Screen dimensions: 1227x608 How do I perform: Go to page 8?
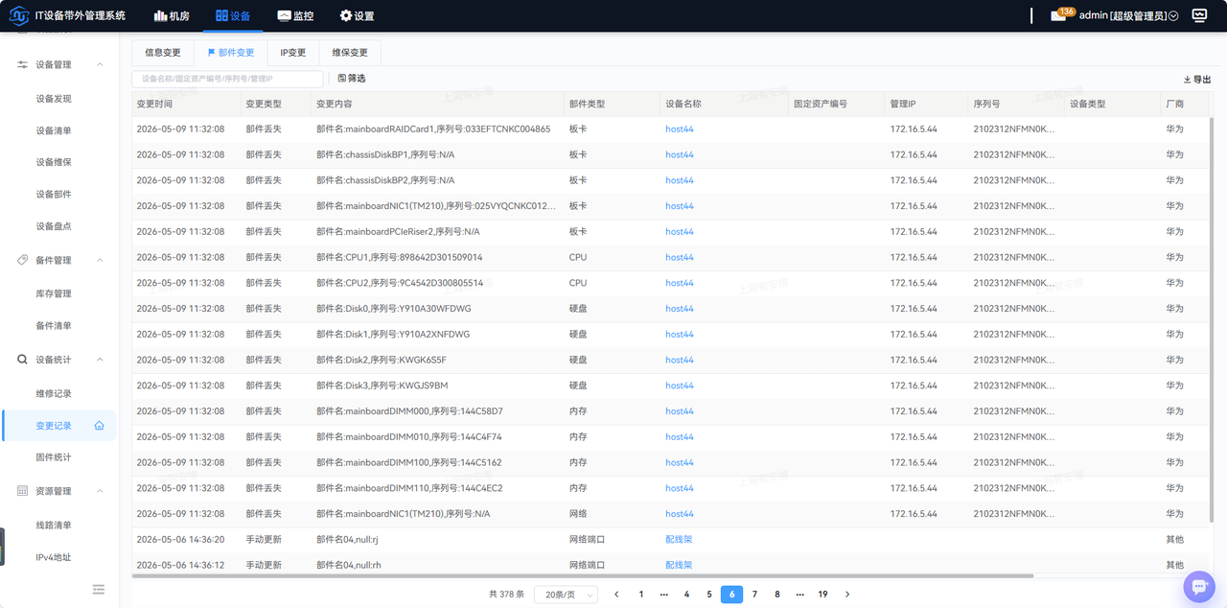click(x=777, y=595)
